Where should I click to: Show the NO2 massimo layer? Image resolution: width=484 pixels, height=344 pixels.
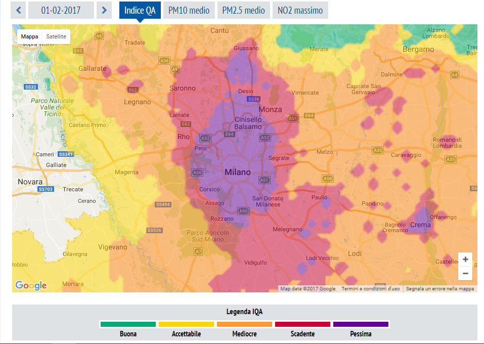[300, 10]
